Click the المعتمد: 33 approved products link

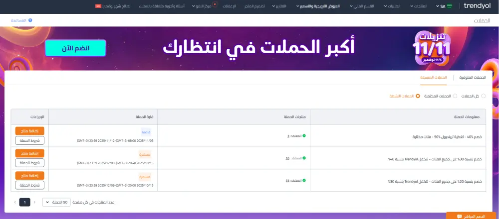(x=293, y=180)
